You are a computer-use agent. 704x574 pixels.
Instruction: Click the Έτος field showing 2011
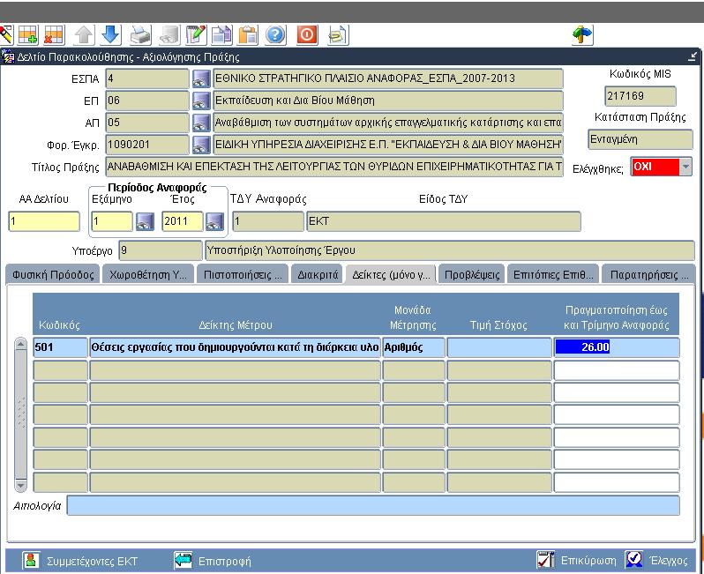pyautogui.click(x=183, y=221)
